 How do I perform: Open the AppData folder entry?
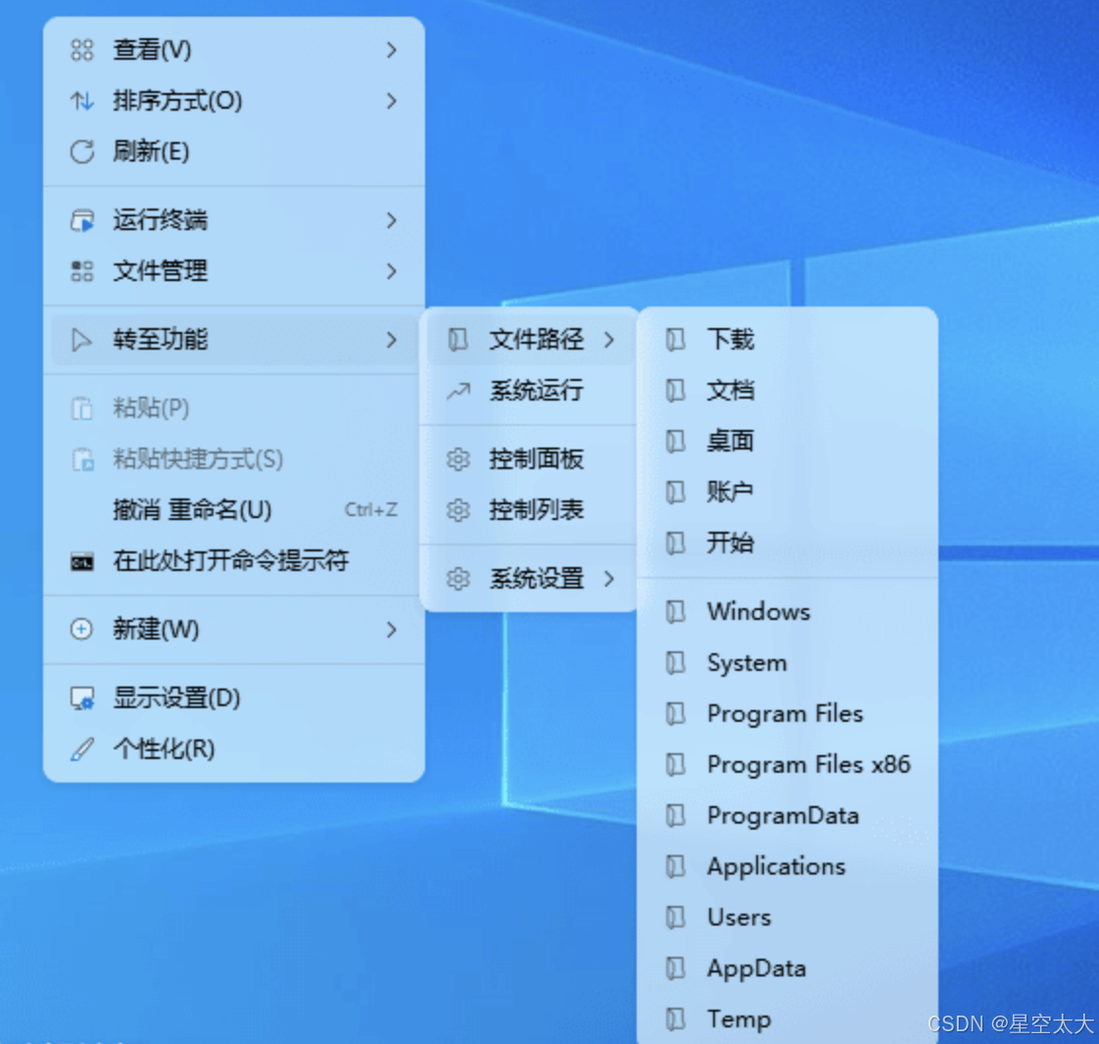(x=758, y=968)
